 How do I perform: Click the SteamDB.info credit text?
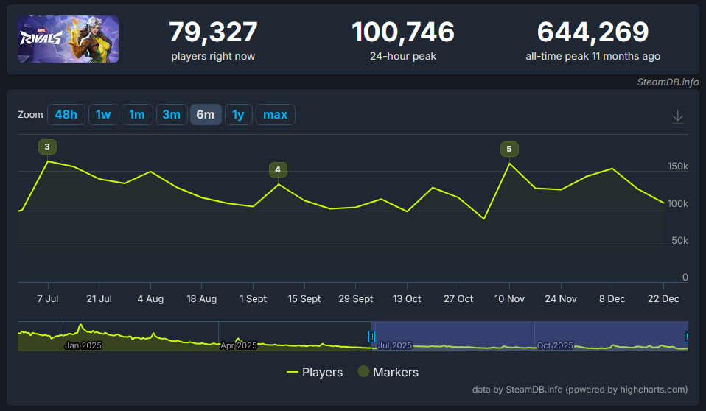[668, 82]
